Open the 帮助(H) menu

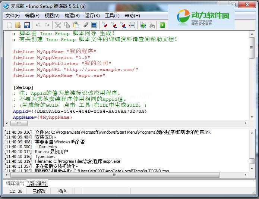pyautogui.click(x=132, y=16)
